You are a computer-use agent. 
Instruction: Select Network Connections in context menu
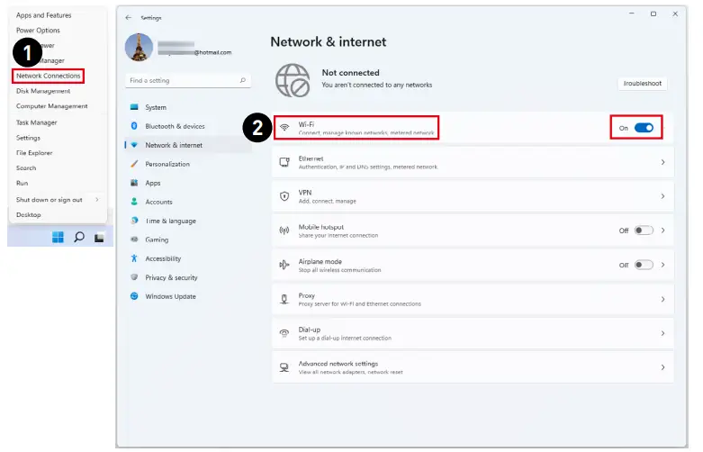pos(49,76)
